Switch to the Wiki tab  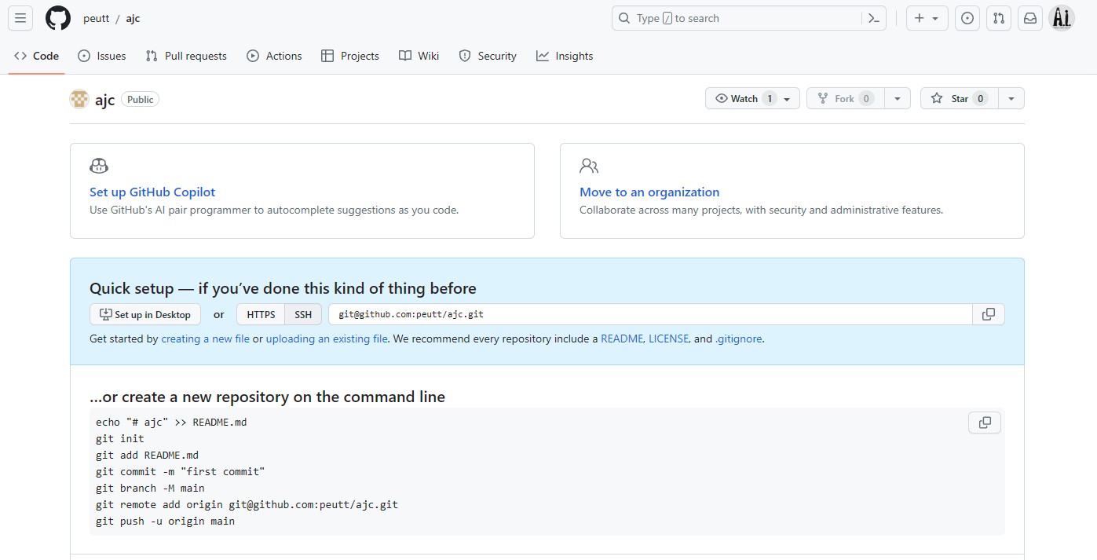419,56
